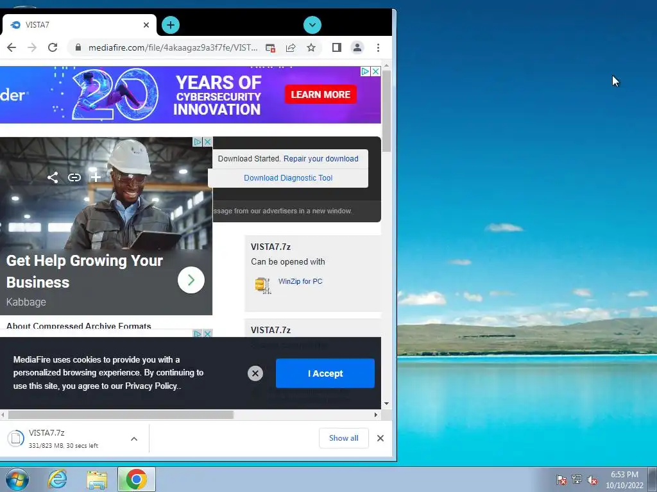Open a new tab with plus button
Screen dimensions: 657x492
pos(171,25)
